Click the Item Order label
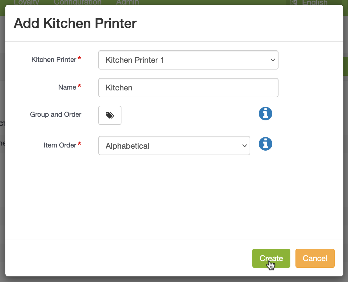Image resolution: width=348 pixels, height=282 pixels. [x=60, y=145]
